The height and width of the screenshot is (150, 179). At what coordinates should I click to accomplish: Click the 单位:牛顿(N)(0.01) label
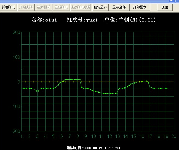coord(130,20)
